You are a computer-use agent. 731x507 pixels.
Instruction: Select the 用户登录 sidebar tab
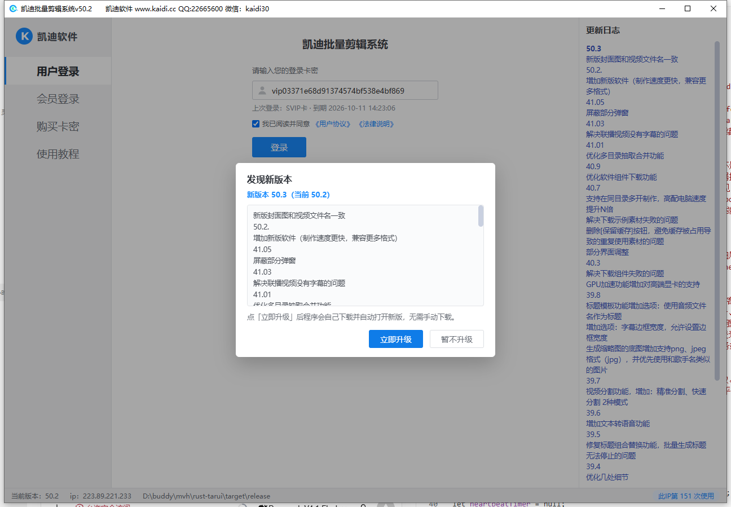(x=58, y=71)
